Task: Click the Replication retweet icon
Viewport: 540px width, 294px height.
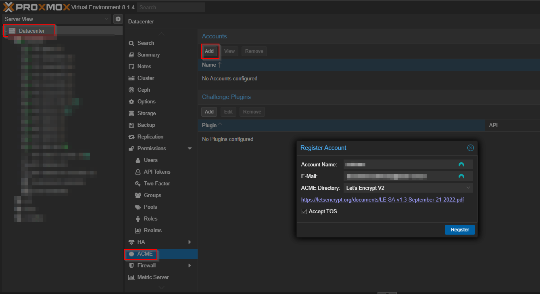Action: 131,136
